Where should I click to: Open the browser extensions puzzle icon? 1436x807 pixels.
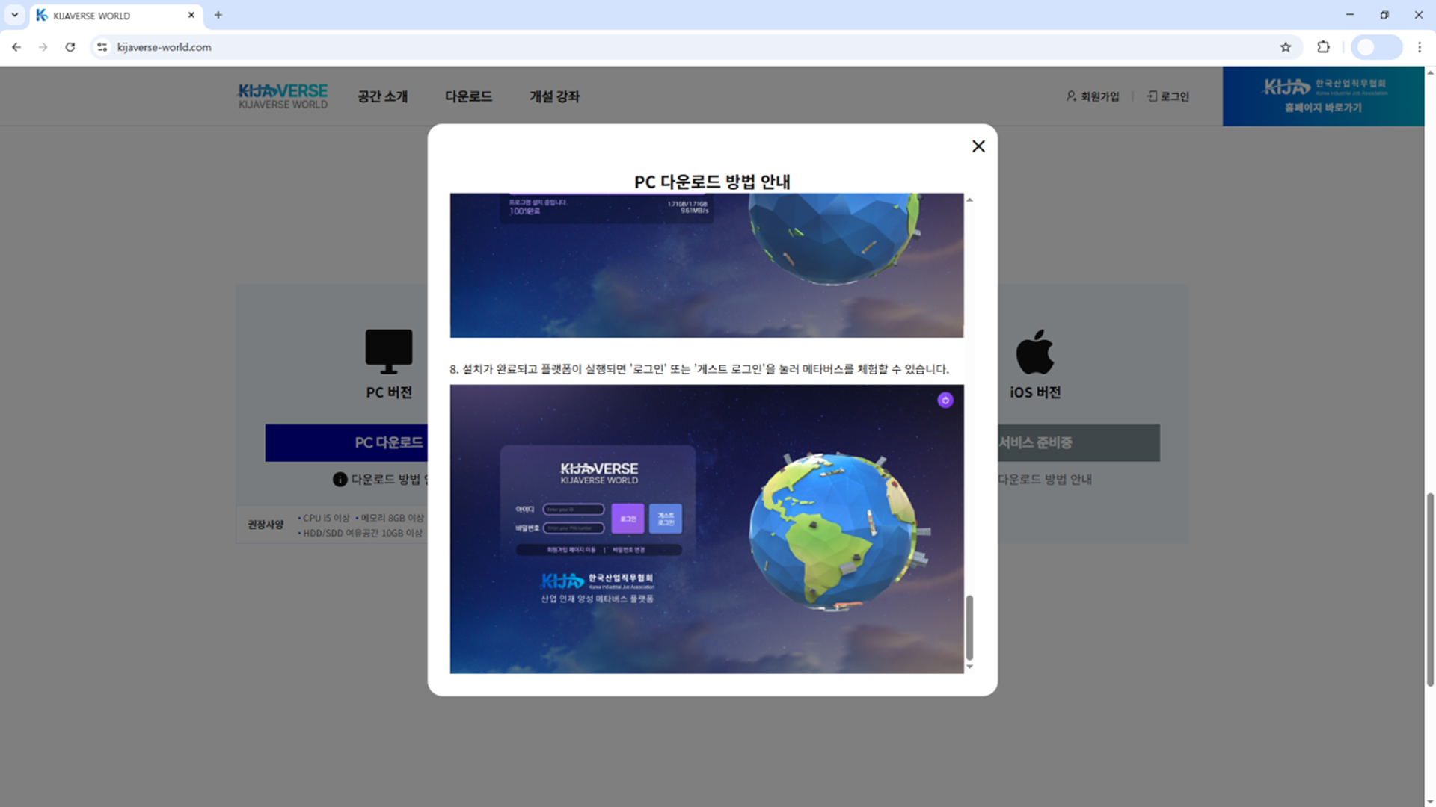[x=1323, y=47]
